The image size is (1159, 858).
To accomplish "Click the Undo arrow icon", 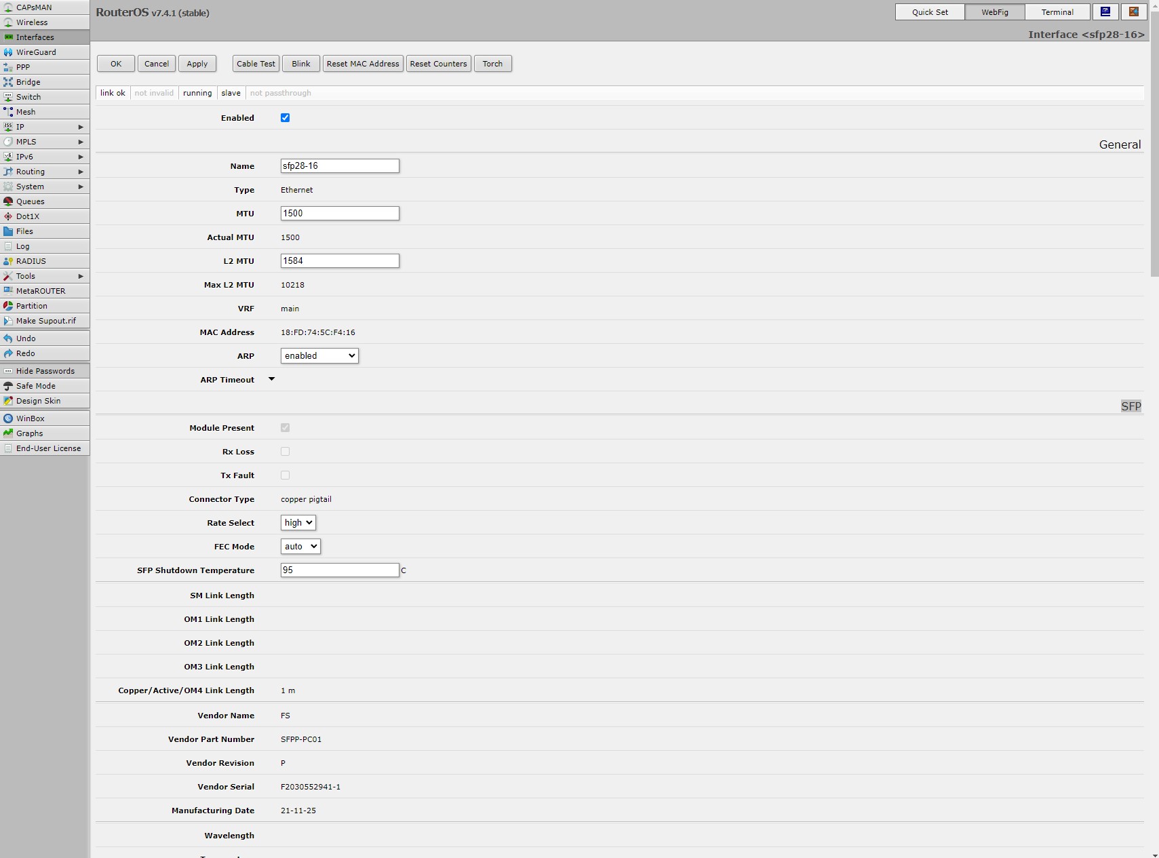I will (x=8, y=338).
